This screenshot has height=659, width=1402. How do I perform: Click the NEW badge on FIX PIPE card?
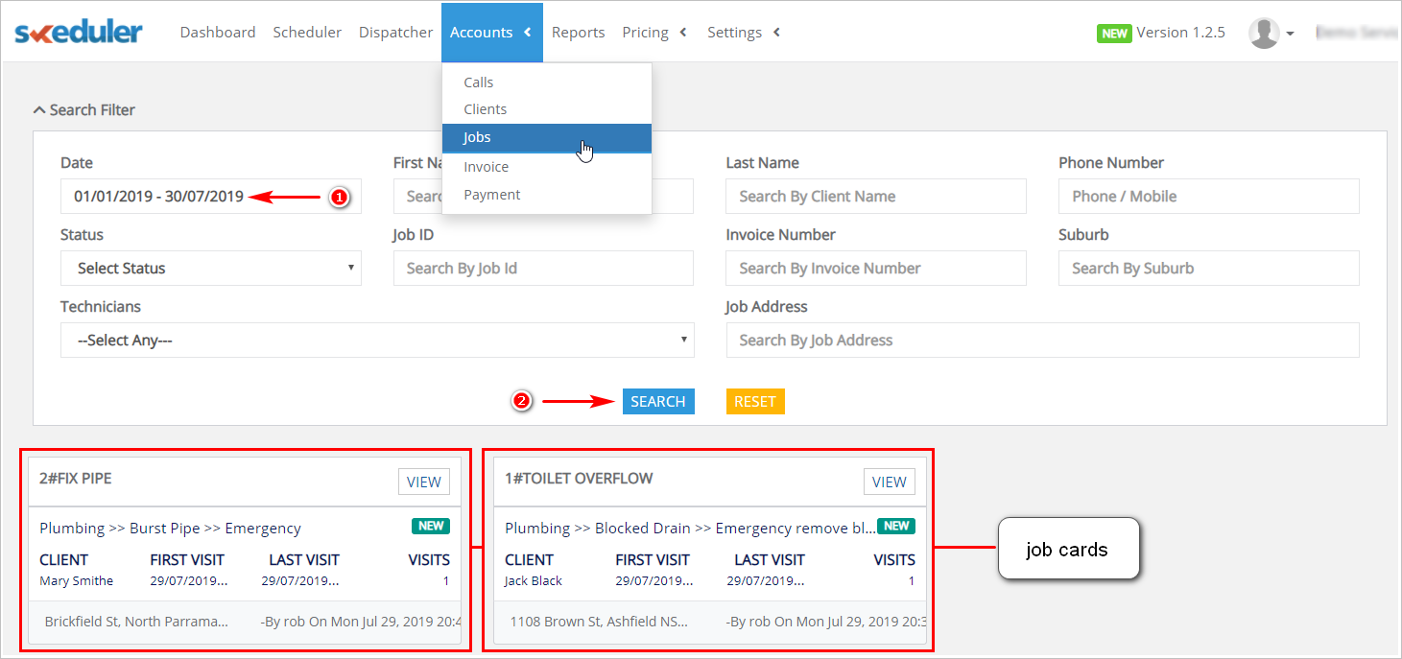click(430, 526)
